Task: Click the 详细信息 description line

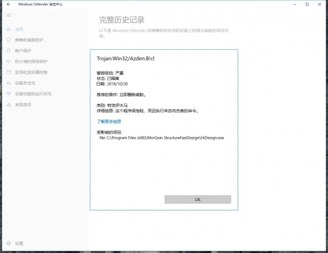Action: [147, 111]
